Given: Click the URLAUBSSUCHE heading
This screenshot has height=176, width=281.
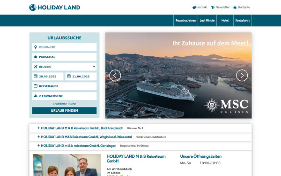Looking at the screenshot, I should click(64, 38).
